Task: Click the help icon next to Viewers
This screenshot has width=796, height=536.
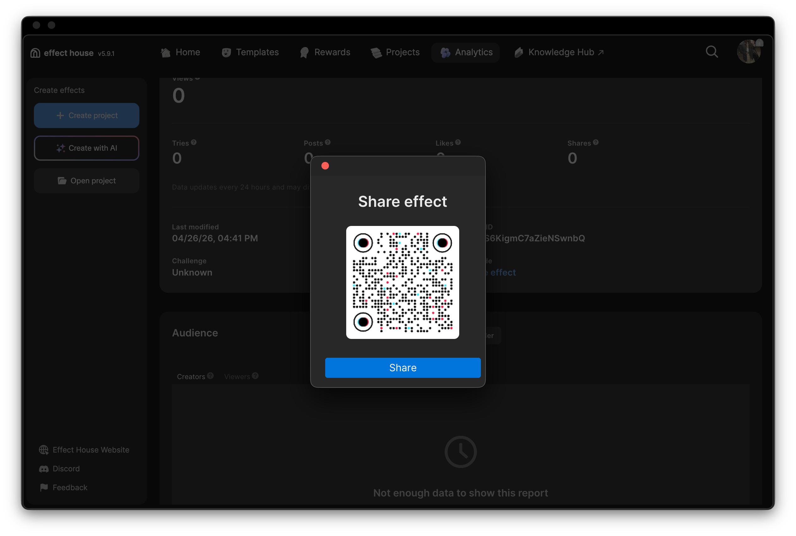Action: (255, 376)
